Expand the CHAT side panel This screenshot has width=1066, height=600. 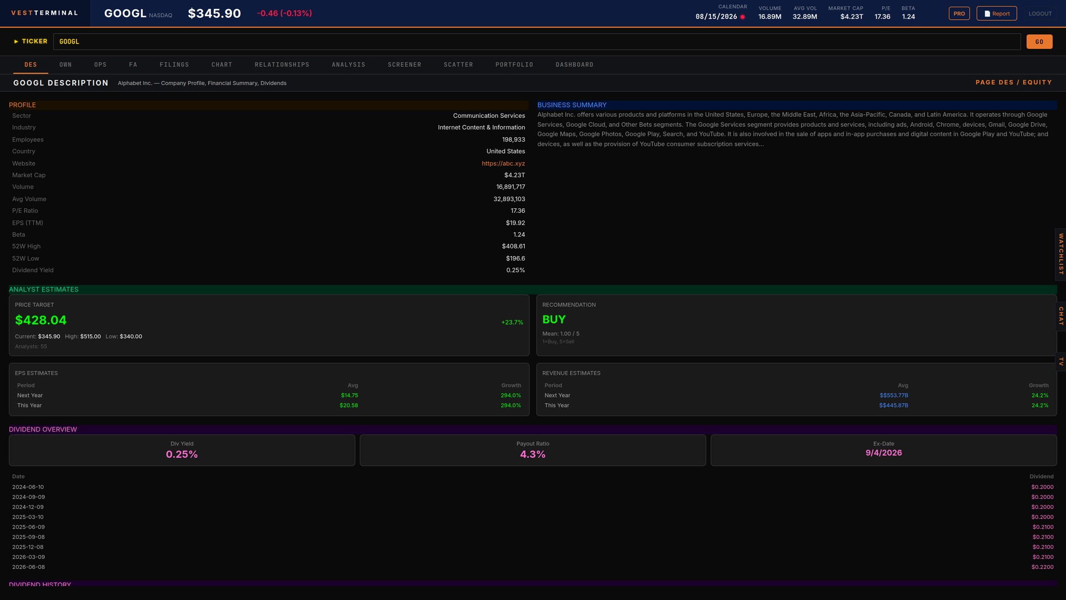coord(1060,316)
